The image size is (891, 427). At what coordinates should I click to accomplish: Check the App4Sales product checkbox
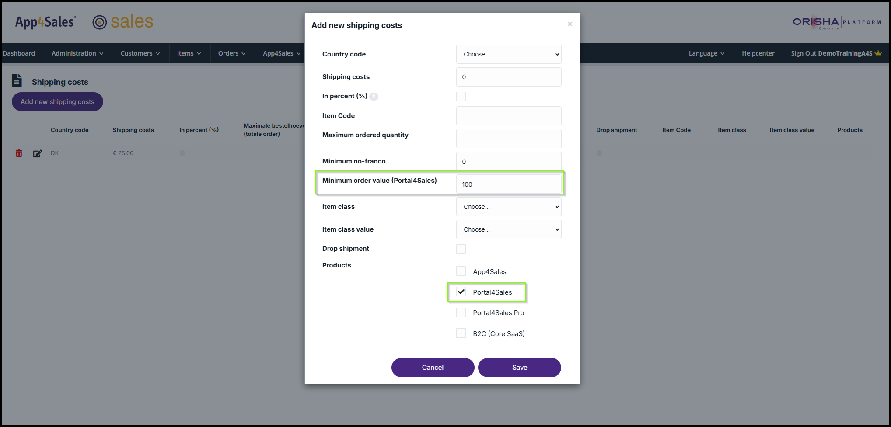[461, 271]
